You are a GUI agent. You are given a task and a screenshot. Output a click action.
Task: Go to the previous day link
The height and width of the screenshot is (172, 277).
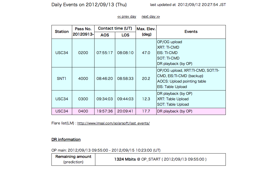[x=127, y=17]
